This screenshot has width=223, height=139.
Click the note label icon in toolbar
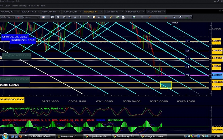(94, 17)
